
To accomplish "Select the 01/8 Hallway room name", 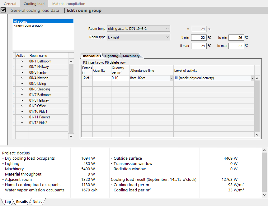I will (x=39, y=100).
